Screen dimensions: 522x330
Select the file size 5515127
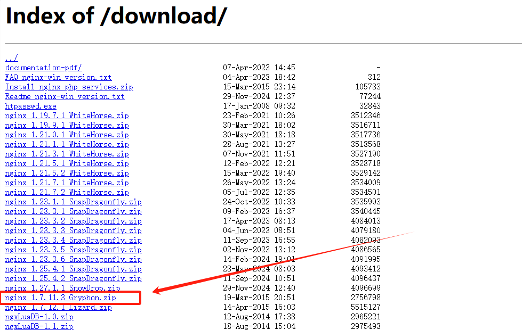[x=366, y=308]
